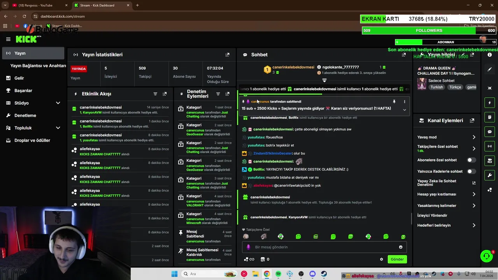Screen dimensions: 498x280
Task: Open Spotify from the taskbar
Action: click(x=278, y=274)
